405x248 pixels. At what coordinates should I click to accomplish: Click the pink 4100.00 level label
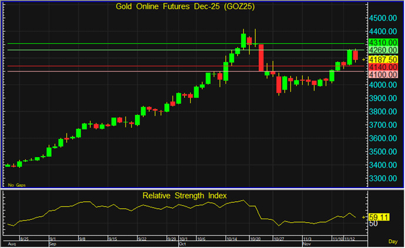(384, 75)
